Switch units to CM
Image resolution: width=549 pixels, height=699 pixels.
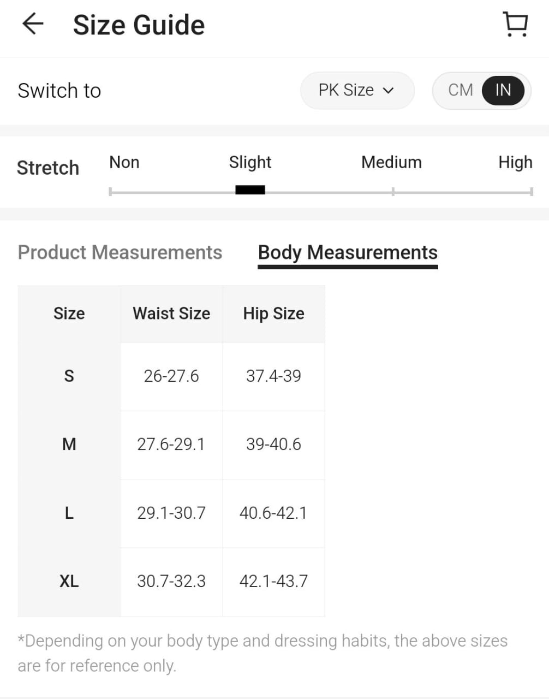[x=460, y=90]
